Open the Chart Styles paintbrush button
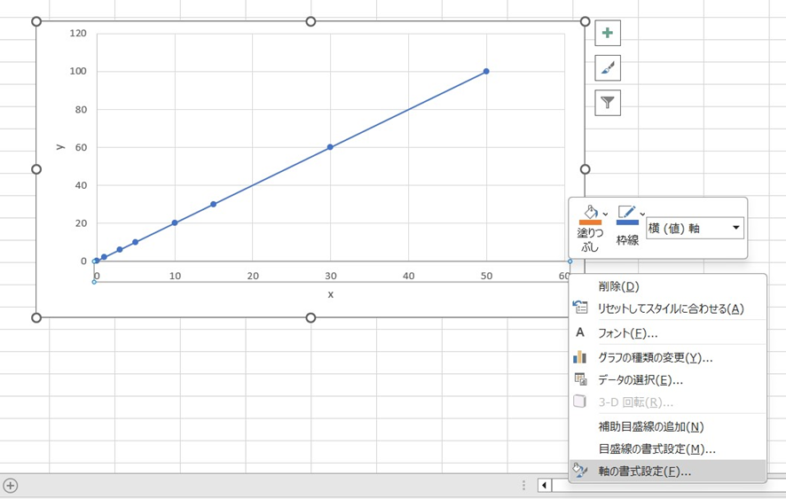Screen dimensions: 786x499 coord(608,68)
